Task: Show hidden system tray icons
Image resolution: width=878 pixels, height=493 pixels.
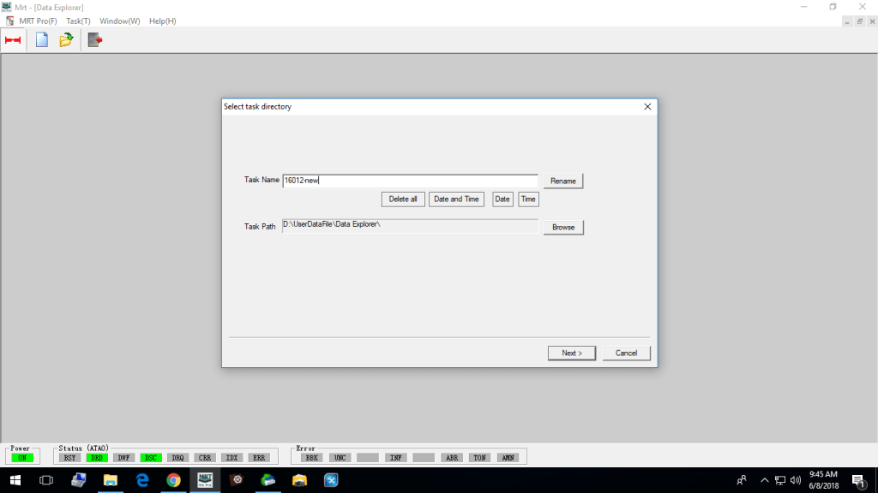Action: pyautogui.click(x=764, y=480)
